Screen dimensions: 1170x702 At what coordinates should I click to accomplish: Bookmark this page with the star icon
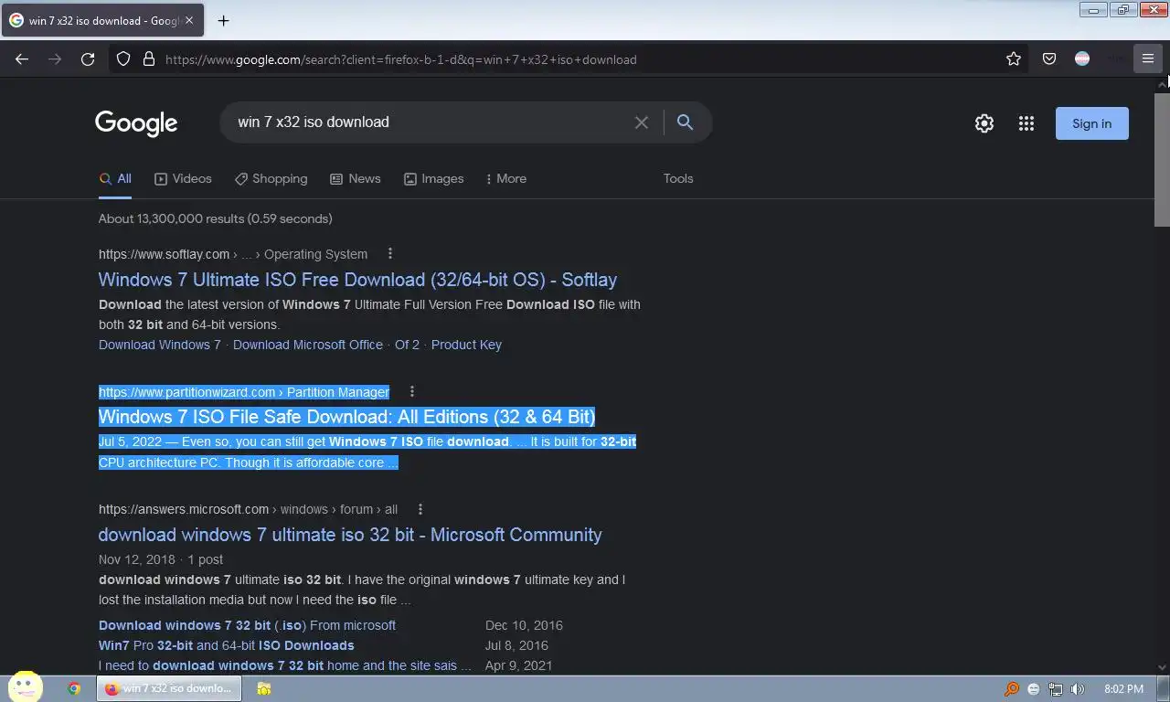pos(1014,59)
